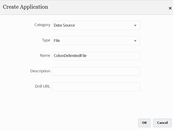Click the Drill URL field label

point(42,86)
